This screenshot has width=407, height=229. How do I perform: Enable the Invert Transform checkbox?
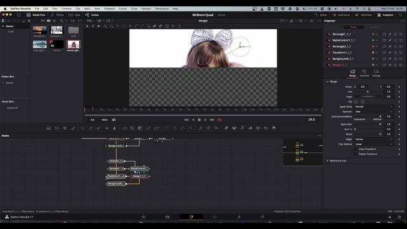tap(355, 149)
